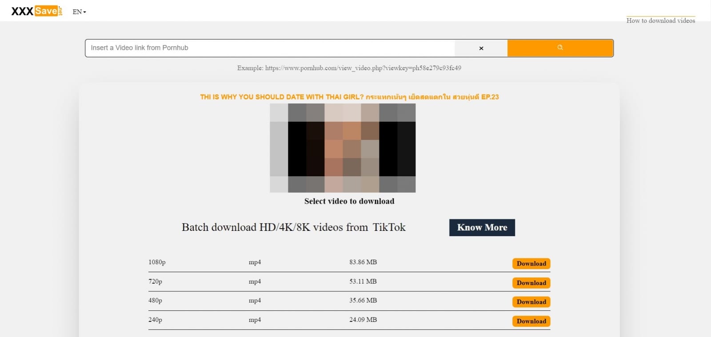Click the 240p resolution label

(x=155, y=320)
